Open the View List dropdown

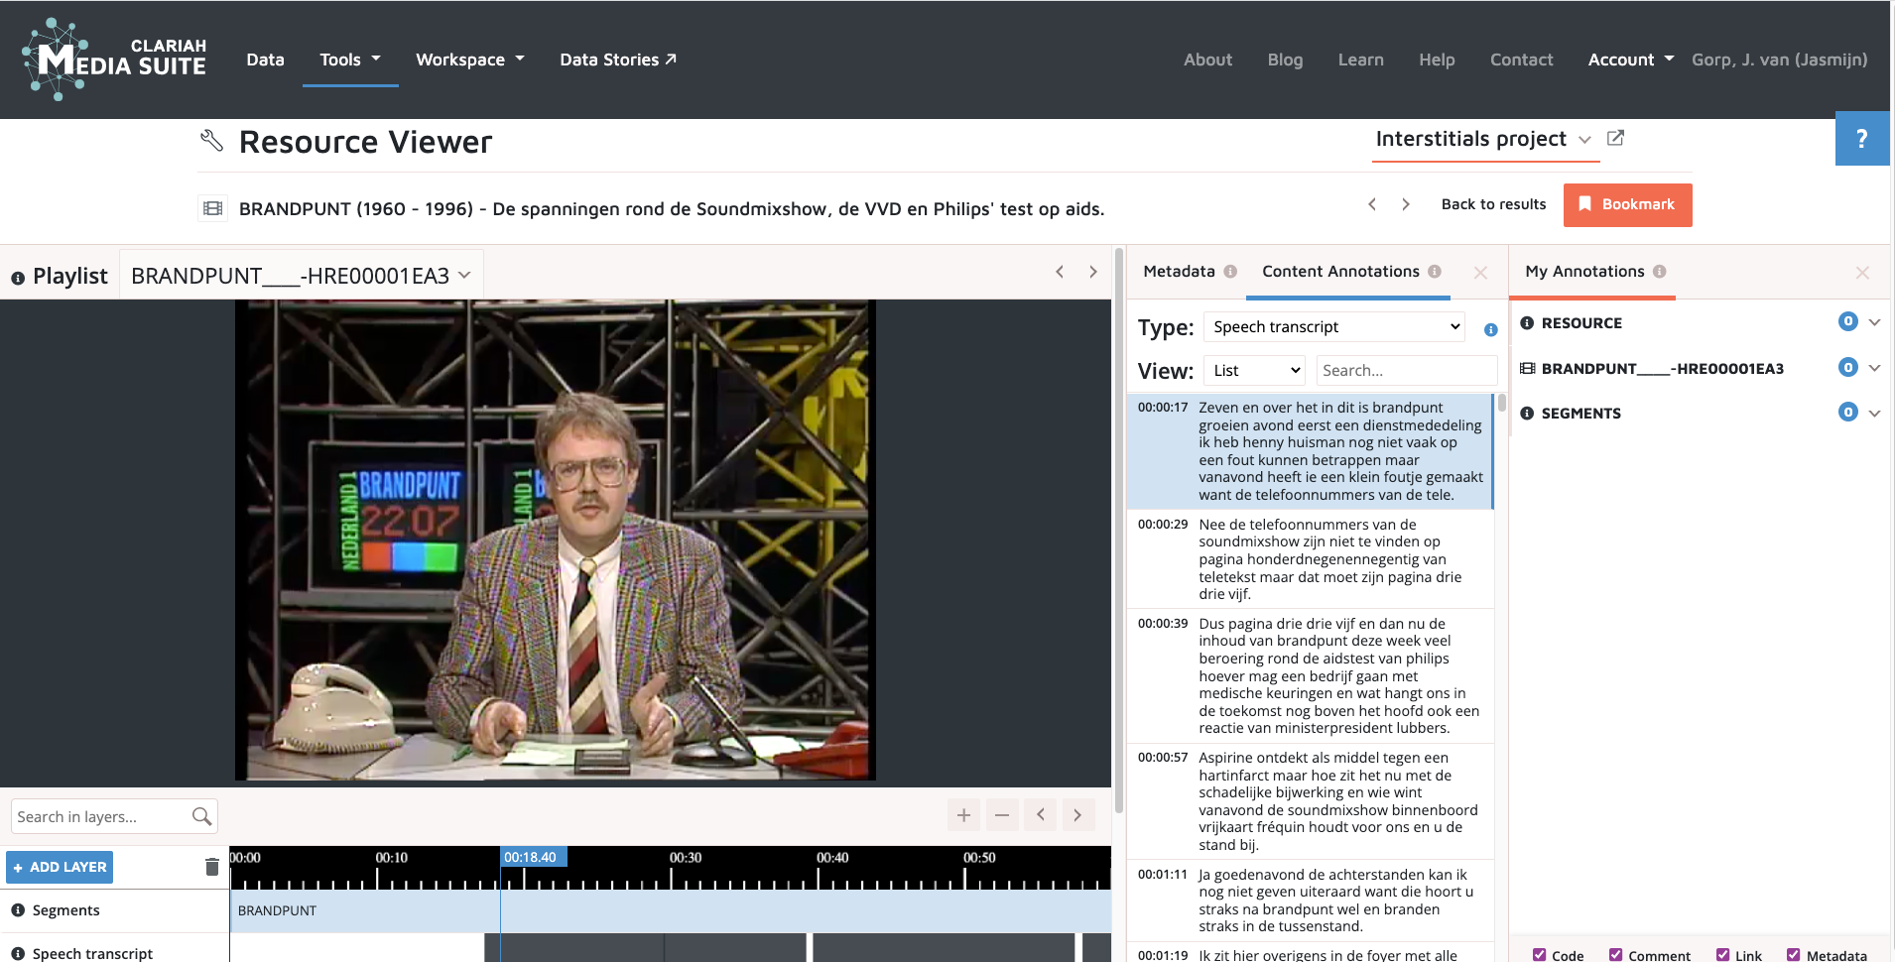click(1256, 371)
